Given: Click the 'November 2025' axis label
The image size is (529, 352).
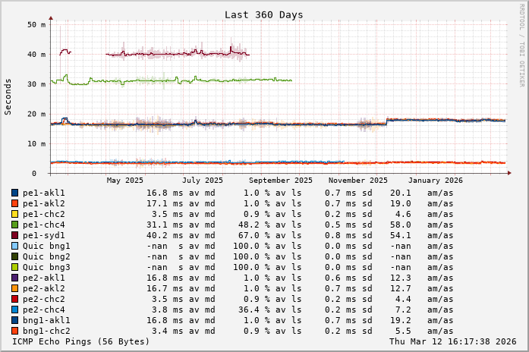Looking at the screenshot, I should pyautogui.click(x=358, y=181).
